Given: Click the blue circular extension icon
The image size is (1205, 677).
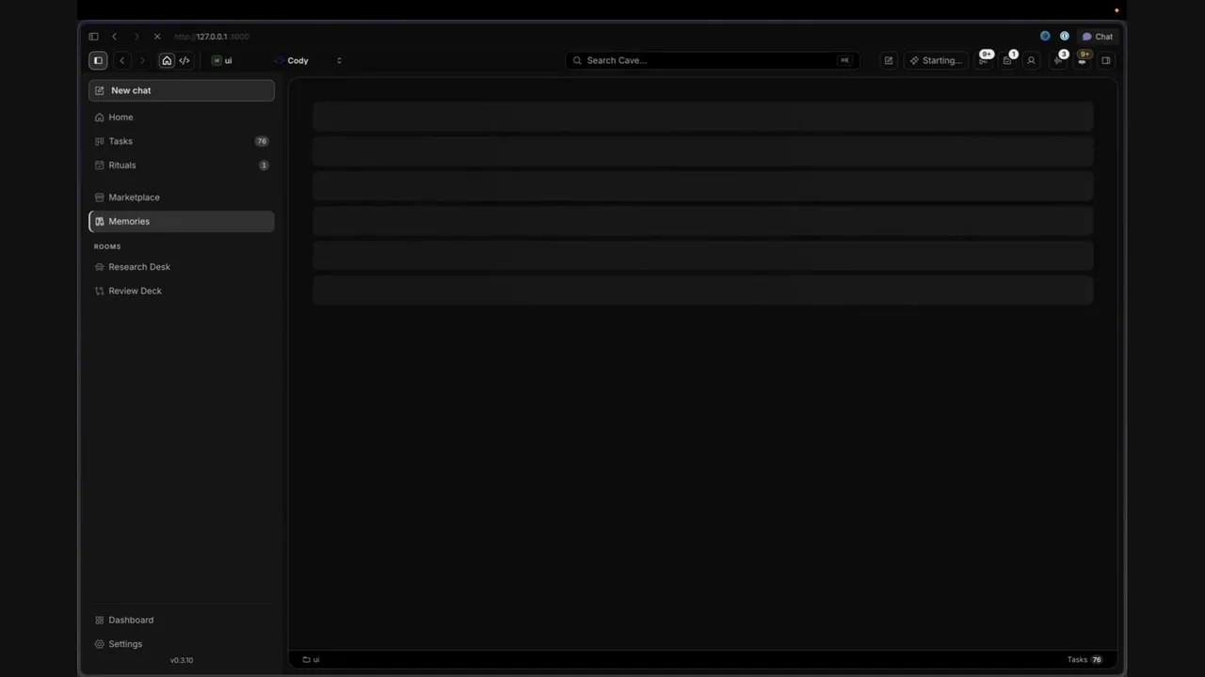Looking at the screenshot, I should click(1045, 37).
